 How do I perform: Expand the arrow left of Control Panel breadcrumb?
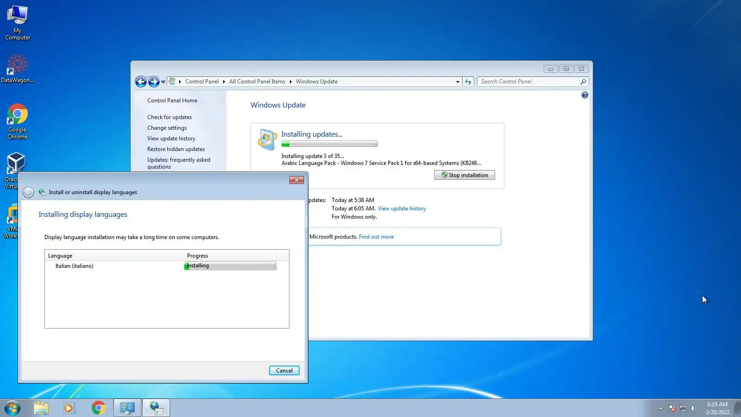click(180, 82)
